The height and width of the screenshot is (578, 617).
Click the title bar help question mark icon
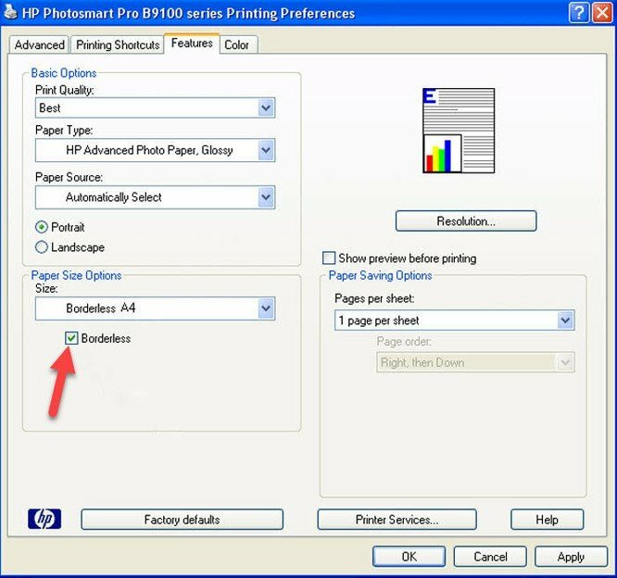577,13
